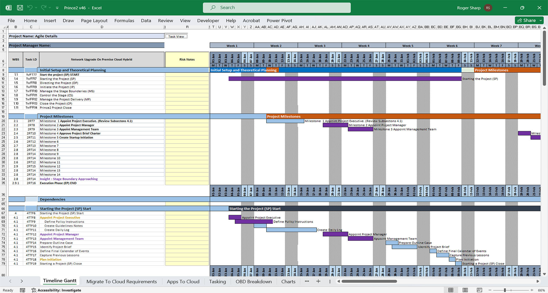Switch to Apps To Cloud sheet
This screenshot has width=548, height=293.
(x=183, y=281)
